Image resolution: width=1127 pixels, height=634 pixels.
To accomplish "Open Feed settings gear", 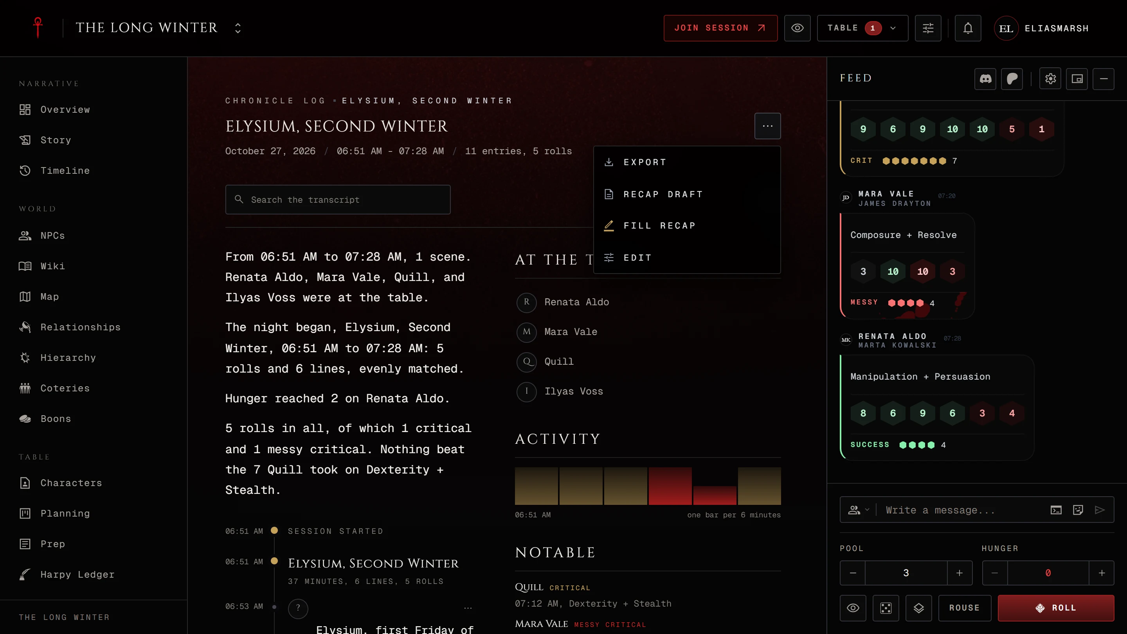I will click(x=1050, y=79).
